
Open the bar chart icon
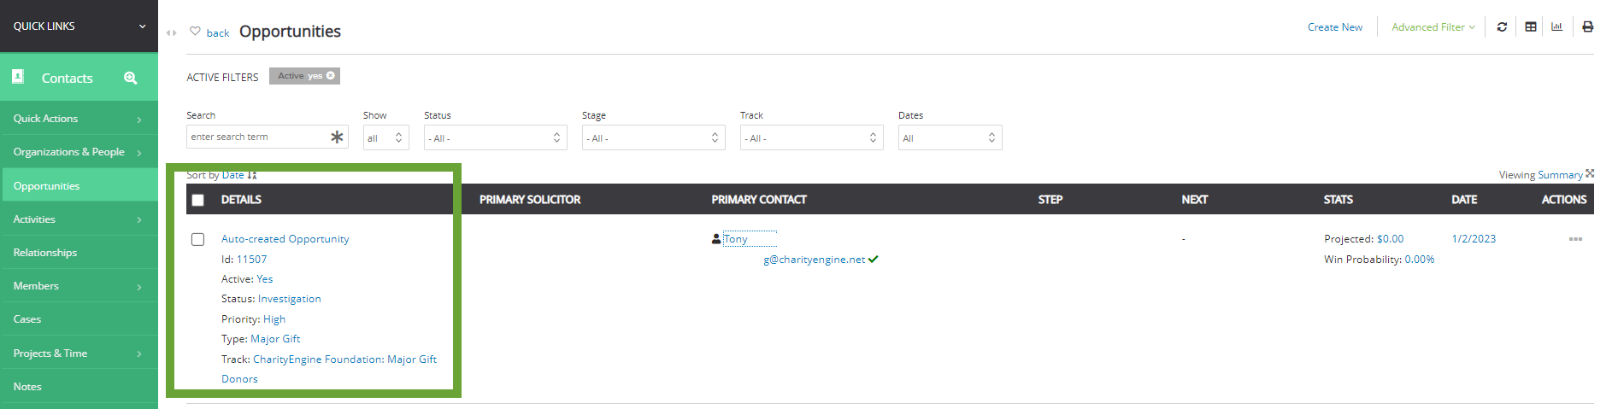tap(1557, 27)
